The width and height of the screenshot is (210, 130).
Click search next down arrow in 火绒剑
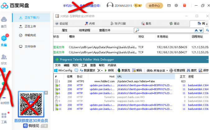(201, 30)
